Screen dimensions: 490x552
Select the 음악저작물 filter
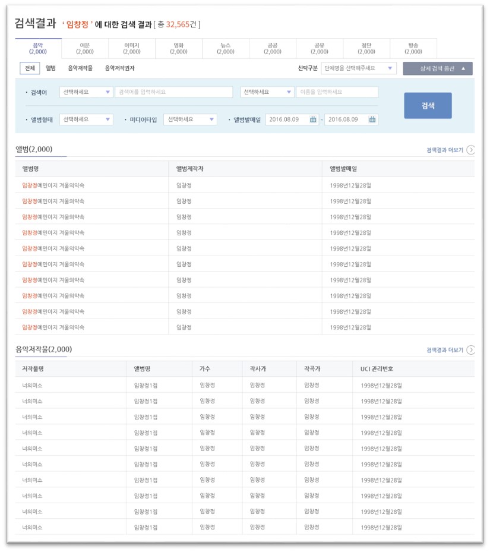(x=80, y=68)
